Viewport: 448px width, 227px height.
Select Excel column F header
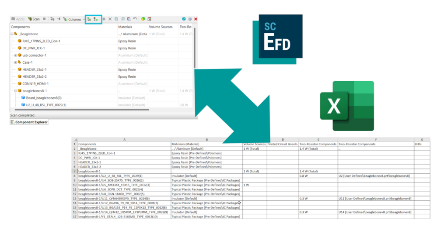(x=376, y=140)
